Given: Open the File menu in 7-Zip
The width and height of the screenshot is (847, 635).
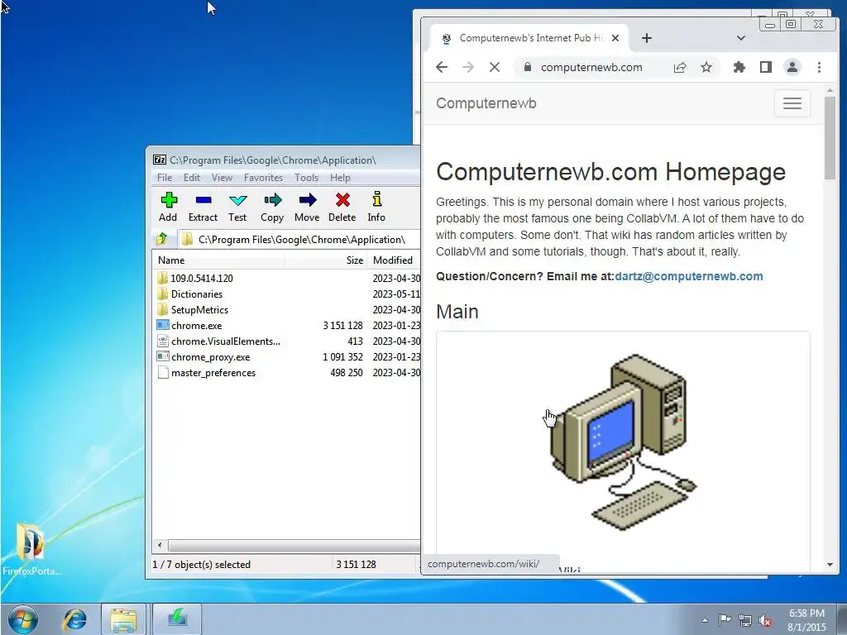Looking at the screenshot, I should coord(165,178).
